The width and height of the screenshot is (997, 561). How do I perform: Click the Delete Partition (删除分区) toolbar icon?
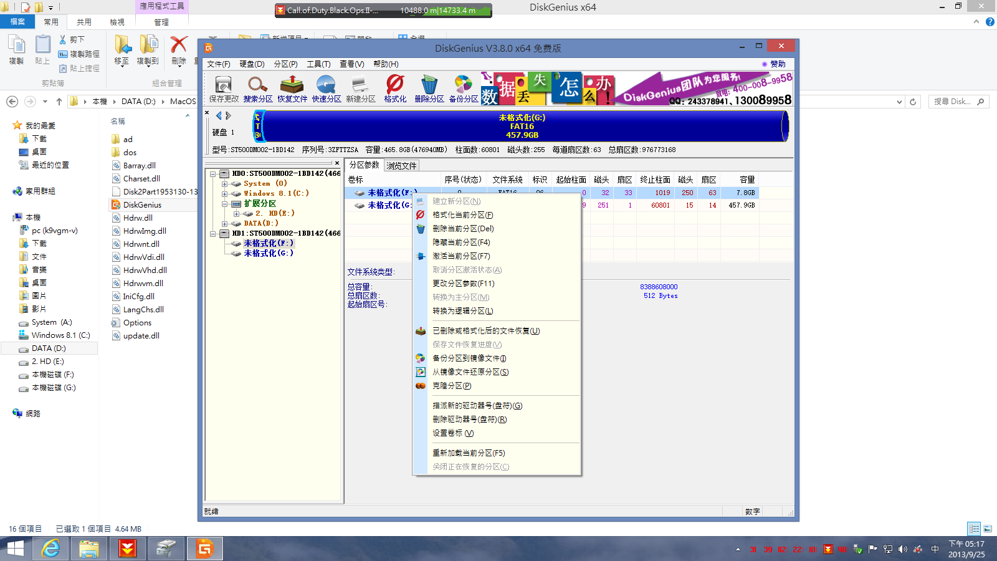[x=429, y=89]
